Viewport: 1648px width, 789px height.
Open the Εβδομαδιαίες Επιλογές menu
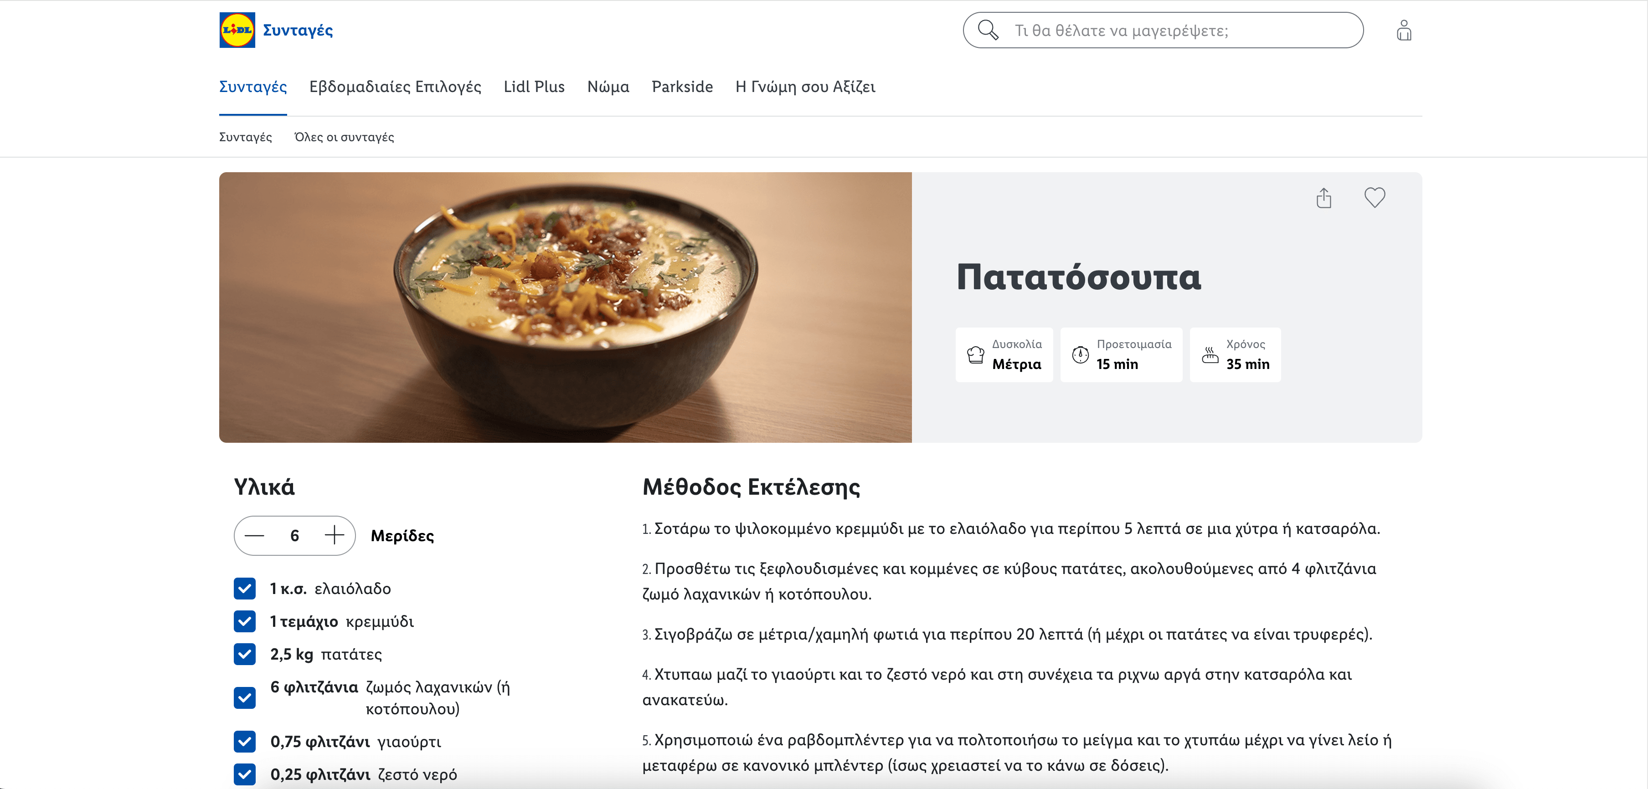395,87
